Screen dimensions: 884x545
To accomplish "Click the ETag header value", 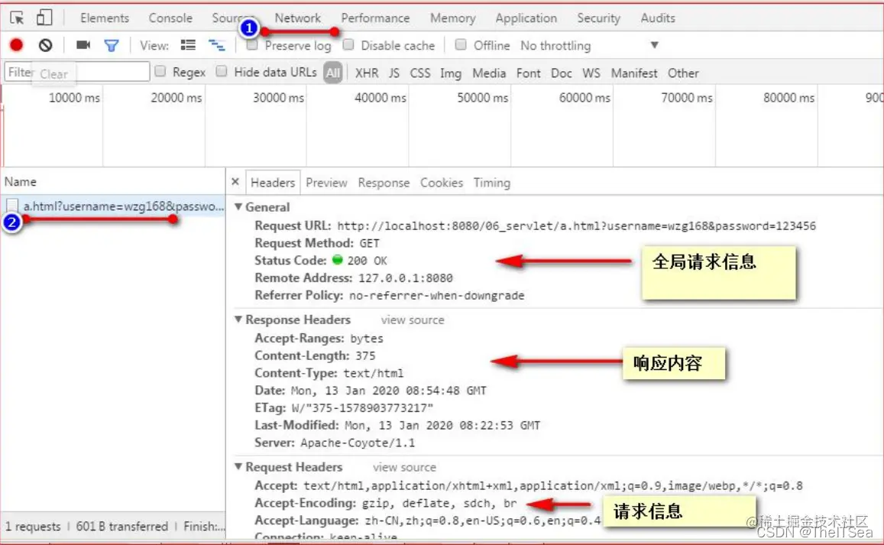I will click(x=362, y=408).
